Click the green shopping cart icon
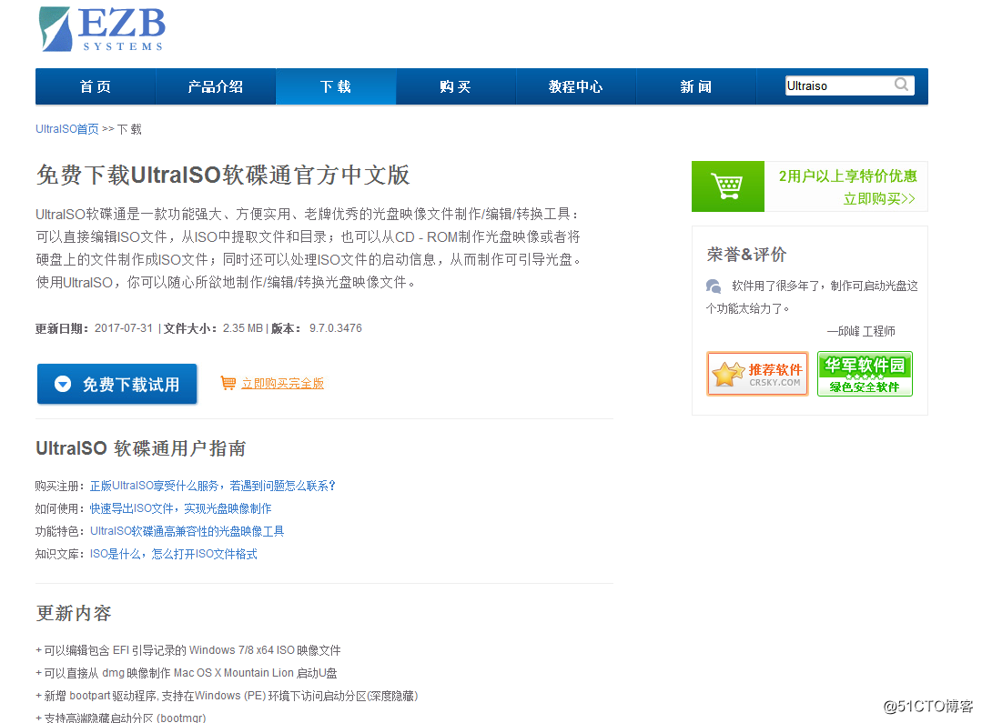The image size is (982, 723). coord(728,186)
